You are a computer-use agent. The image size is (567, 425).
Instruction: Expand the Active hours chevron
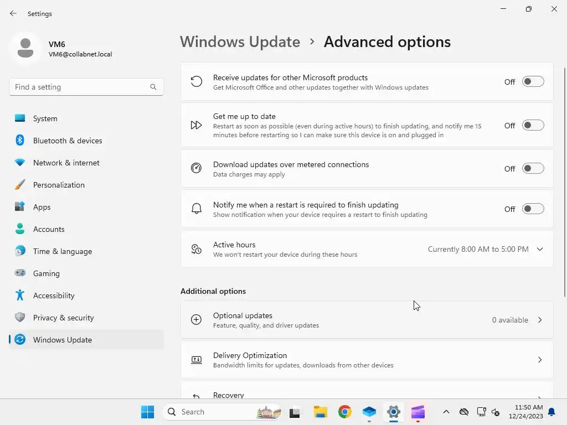540,249
